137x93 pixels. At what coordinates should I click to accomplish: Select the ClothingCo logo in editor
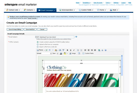(x=57, y=67)
